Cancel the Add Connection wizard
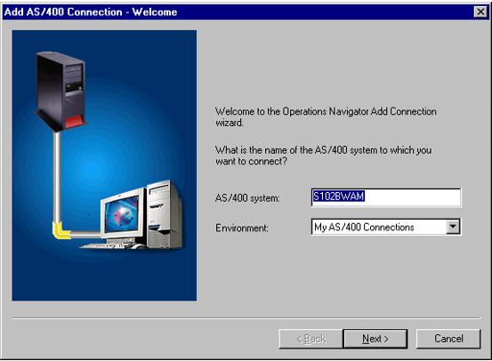Screen dimensions: 492x361 click(448, 339)
